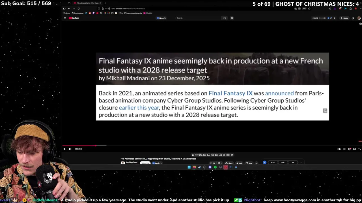Mute the video volume speaker icon

tap(70, 149)
